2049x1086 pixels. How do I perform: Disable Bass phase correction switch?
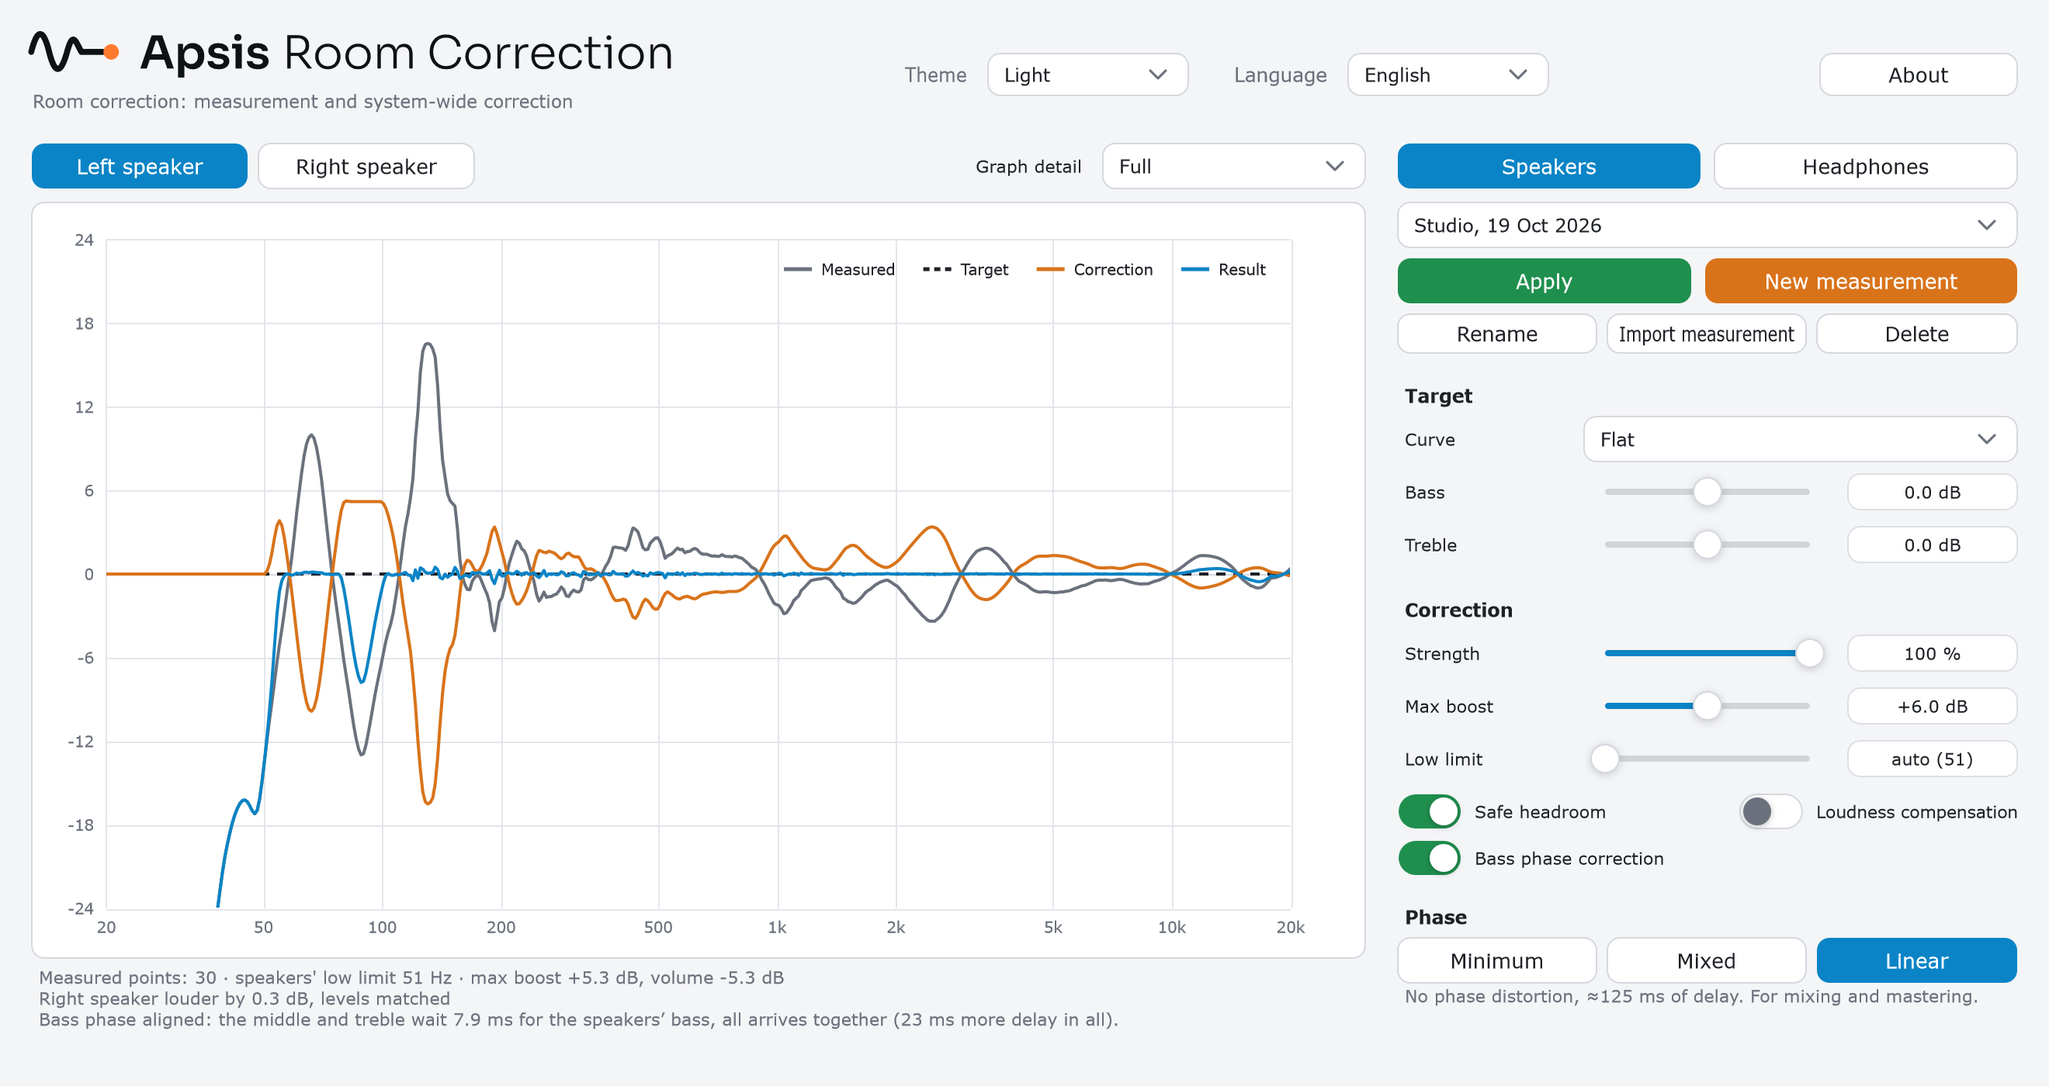pos(1430,859)
